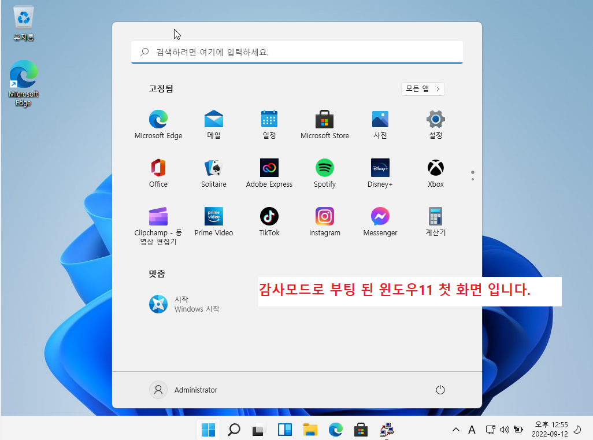593x440 pixels.
Task: Launch the Office app
Action: (x=158, y=173)
